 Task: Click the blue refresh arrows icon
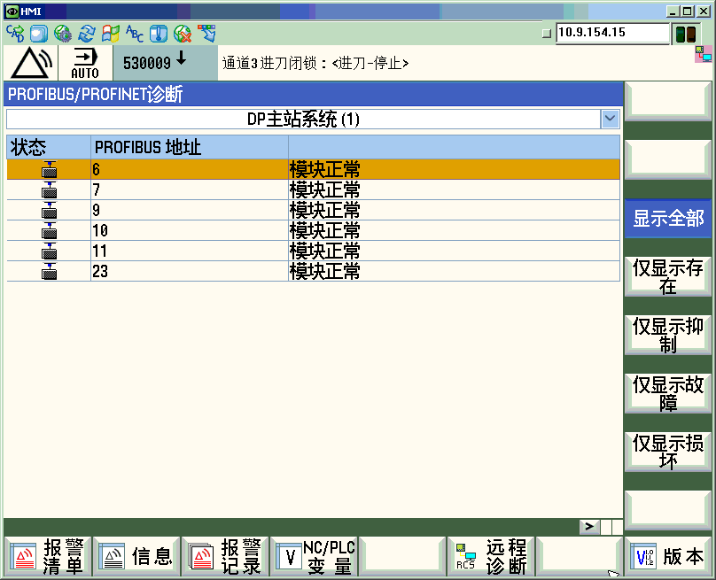pyautogui.click(x=87, y=34)
